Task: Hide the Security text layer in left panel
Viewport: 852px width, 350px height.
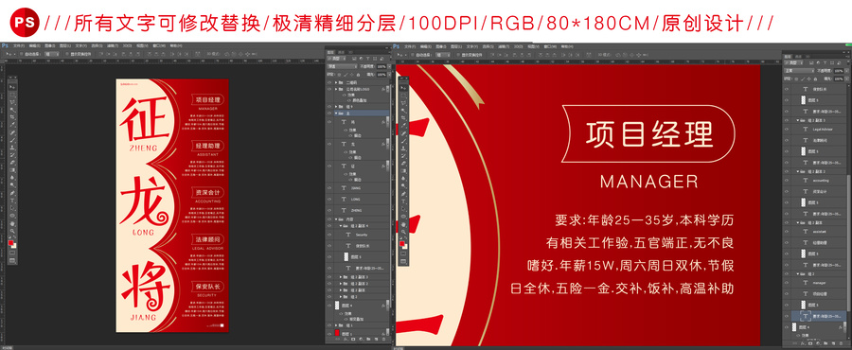Action: coord(329,235)
